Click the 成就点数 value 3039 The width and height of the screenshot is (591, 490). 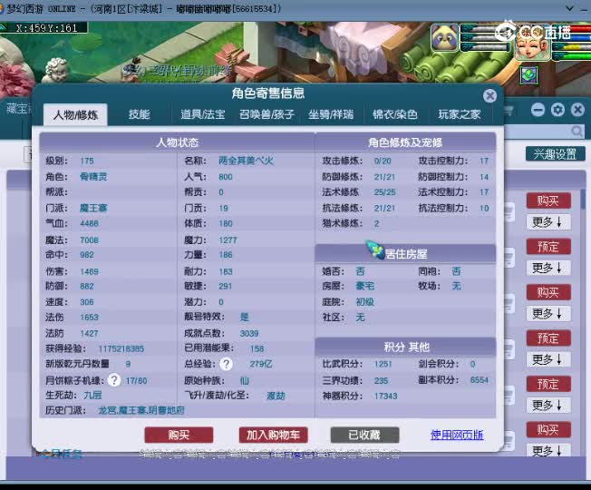[249, 333]
